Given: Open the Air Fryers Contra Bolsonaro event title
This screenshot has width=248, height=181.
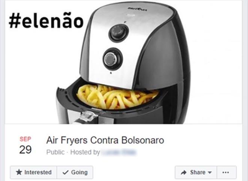Looking at the screenshot, I should (x=105, y=140).
